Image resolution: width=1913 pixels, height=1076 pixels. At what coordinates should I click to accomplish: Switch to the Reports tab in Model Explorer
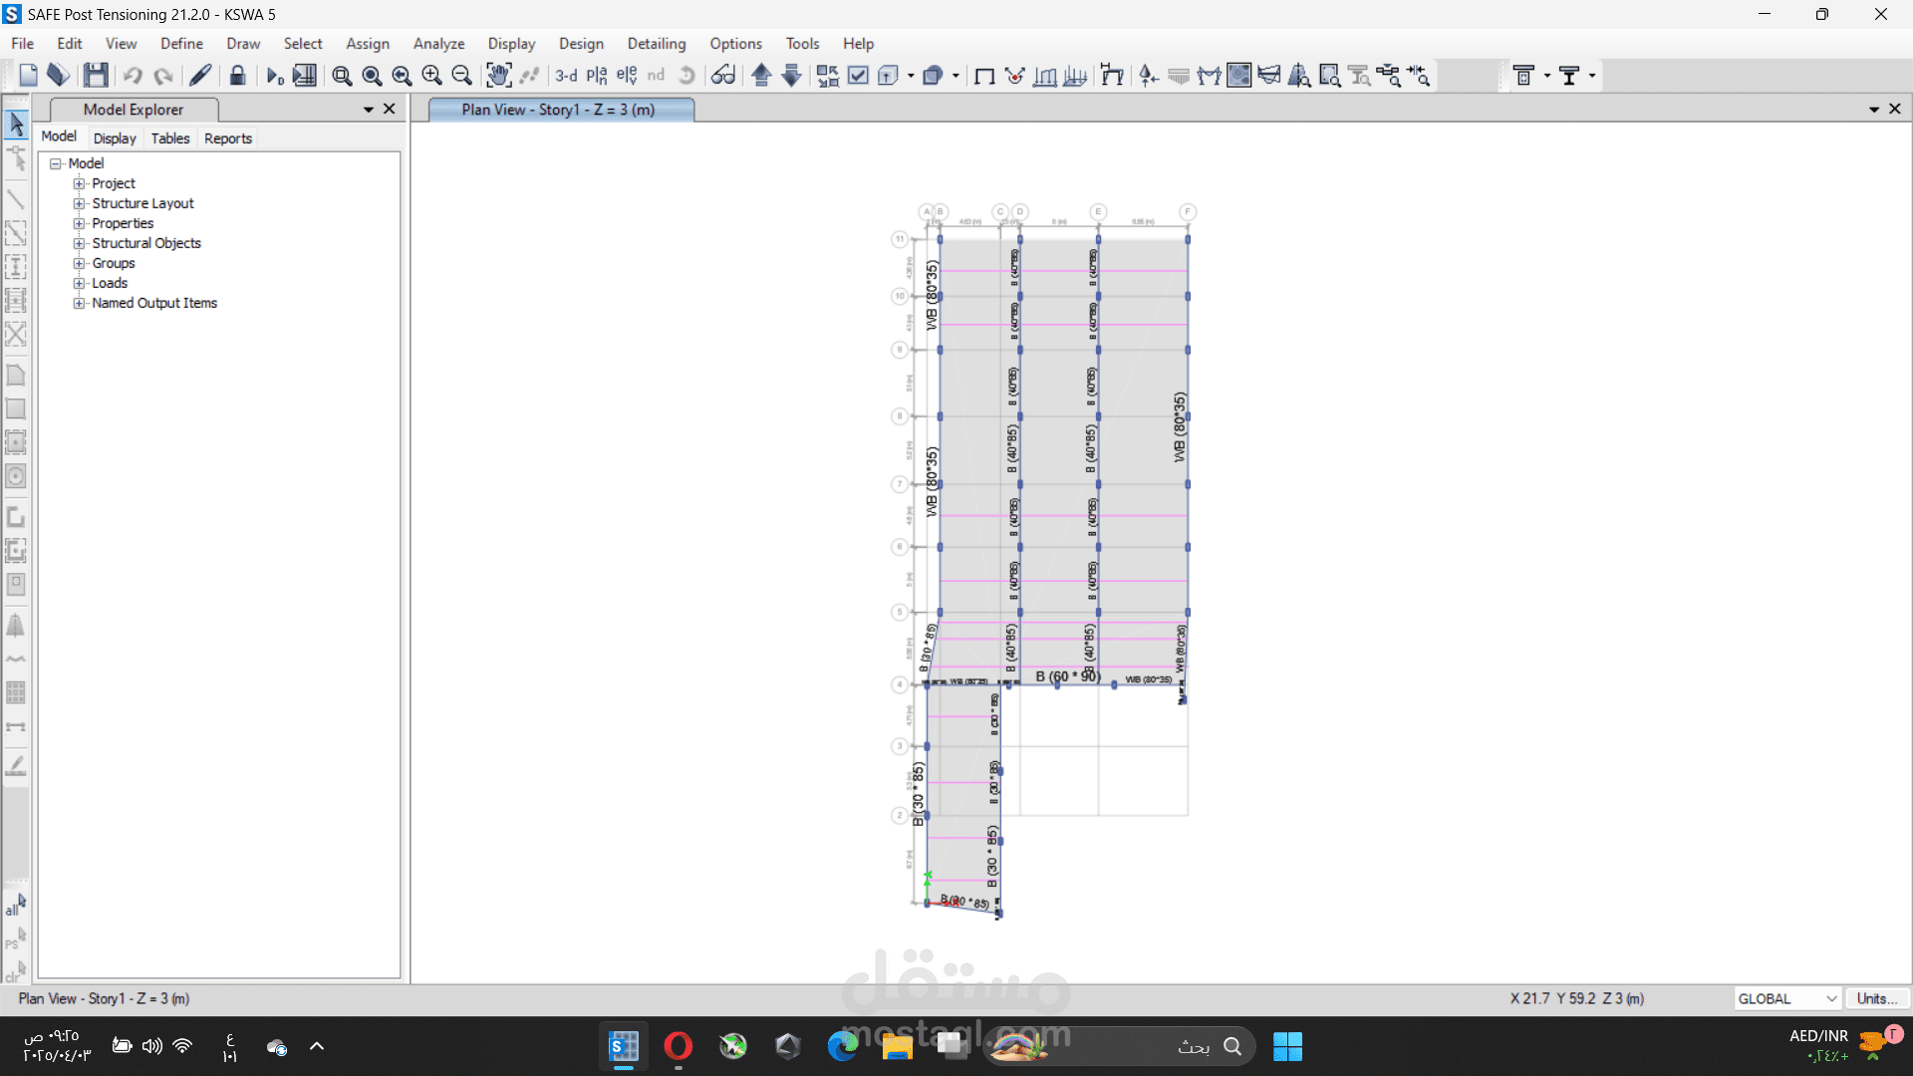click(228, 138)
